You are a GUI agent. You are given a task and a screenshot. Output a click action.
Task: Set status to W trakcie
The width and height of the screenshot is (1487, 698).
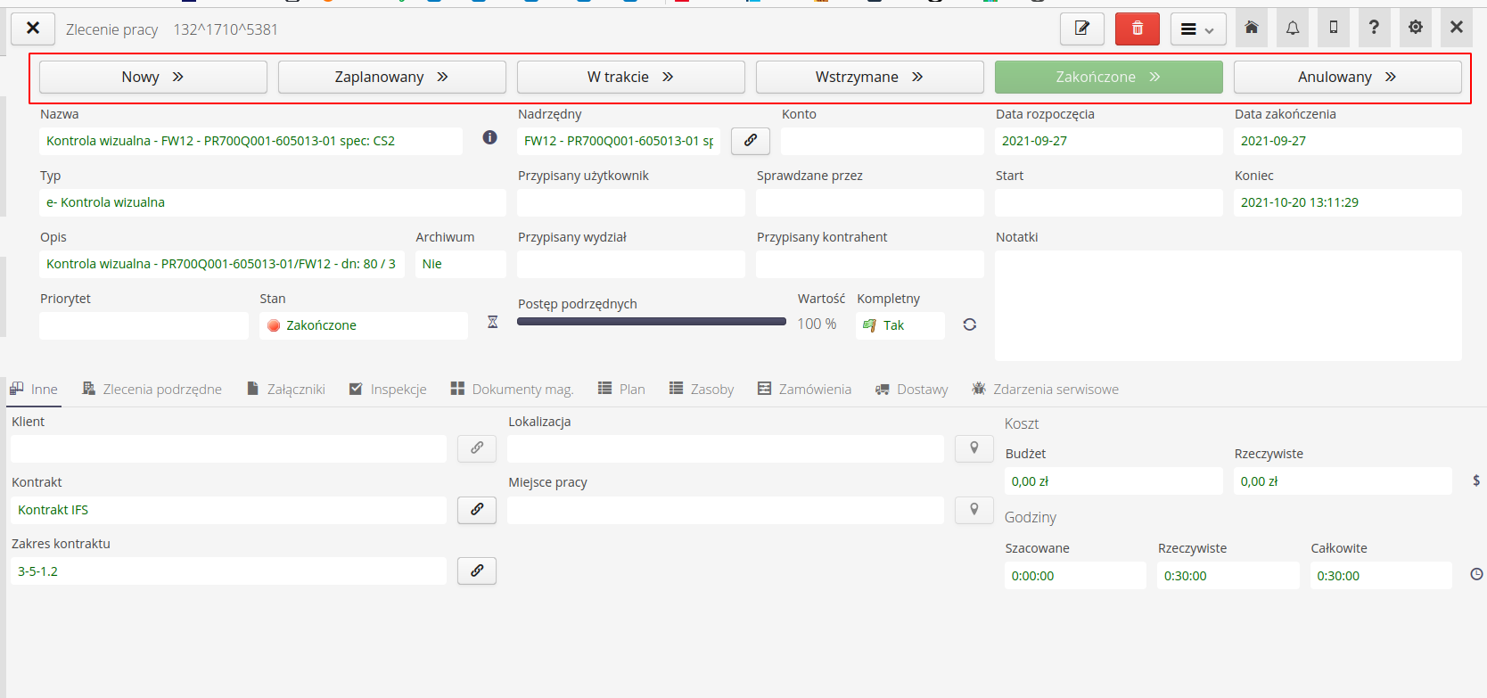click(x=630, y=78)
